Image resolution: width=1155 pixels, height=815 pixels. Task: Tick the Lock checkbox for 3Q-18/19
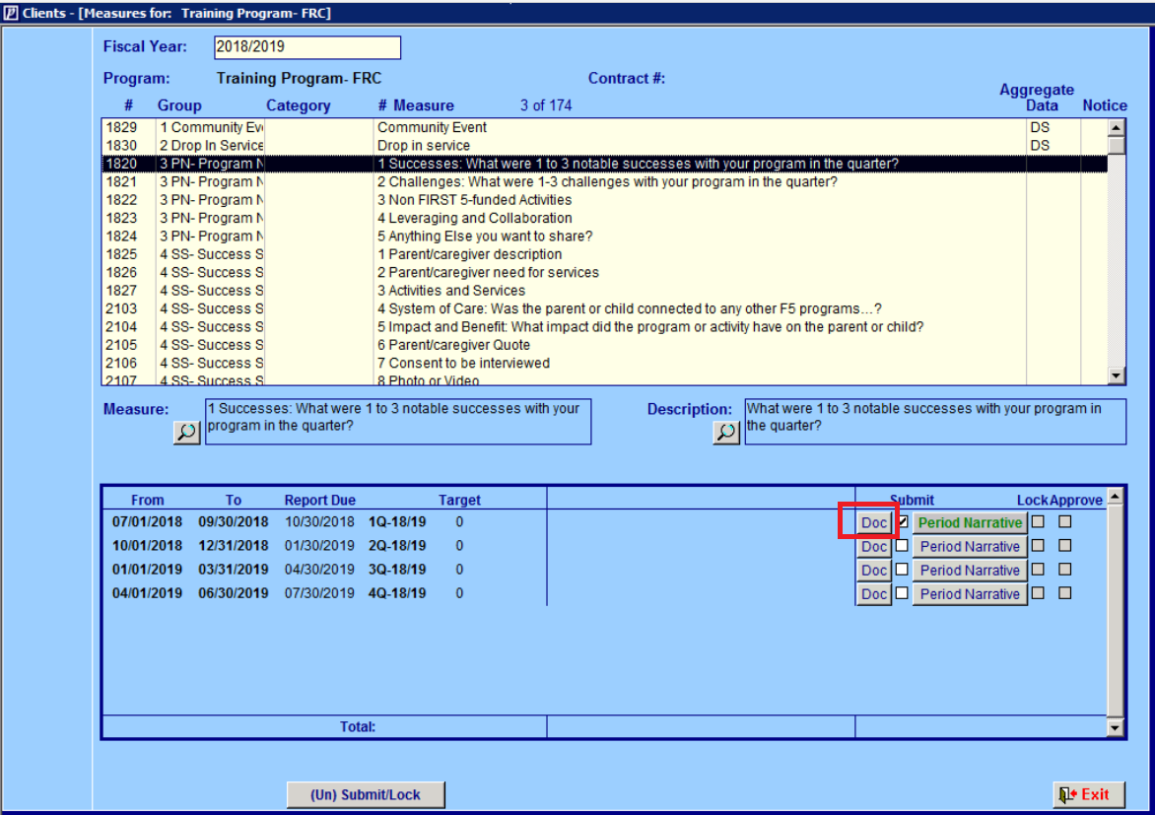[x=1038, y=570]
